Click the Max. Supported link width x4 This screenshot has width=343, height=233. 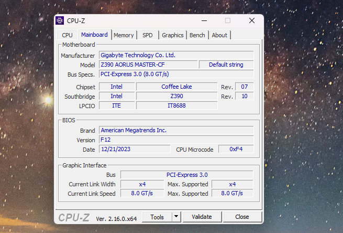(233, 184)
